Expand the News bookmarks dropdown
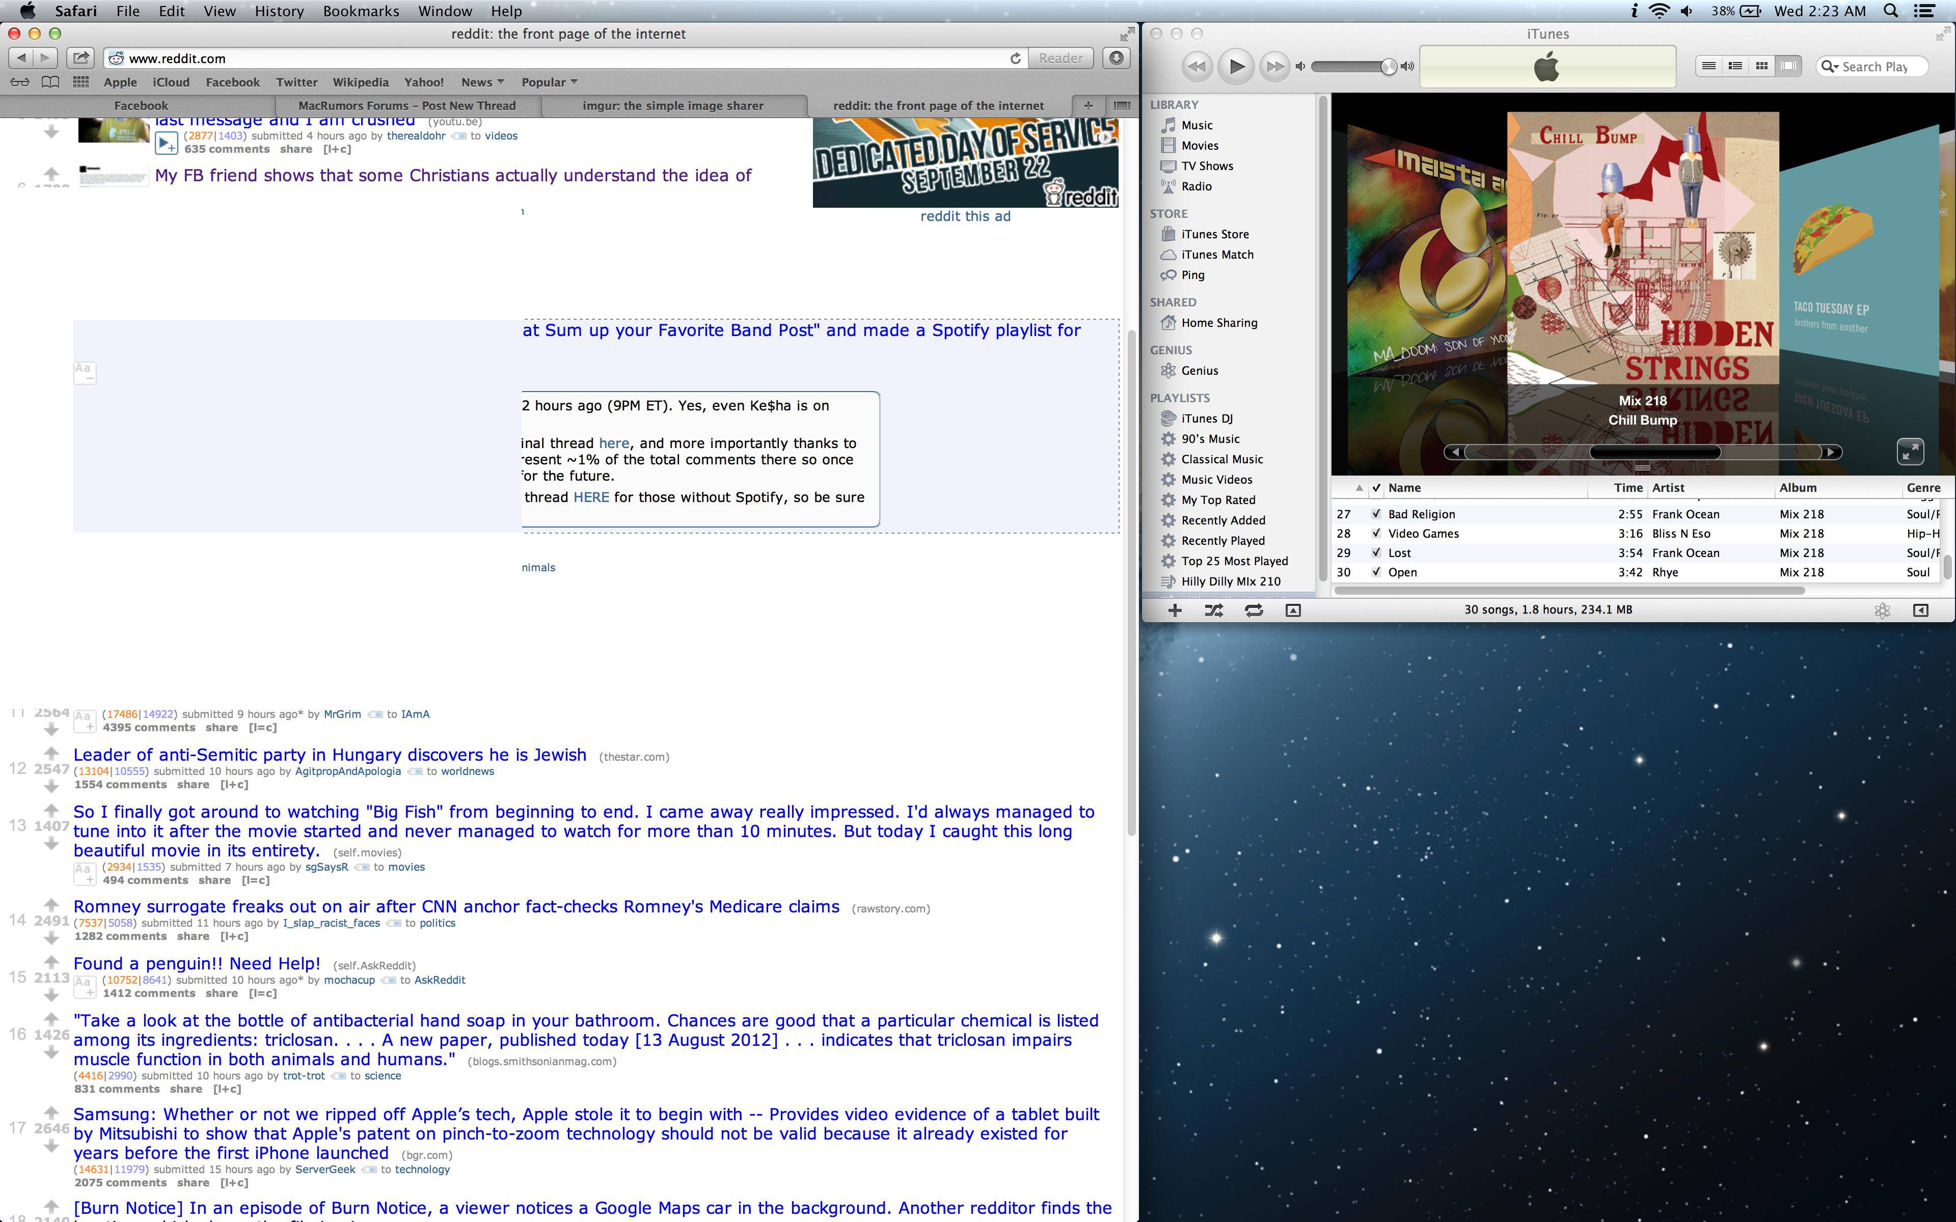The height and width of the screenshot is (1222, 1956). tap(482, 82)
